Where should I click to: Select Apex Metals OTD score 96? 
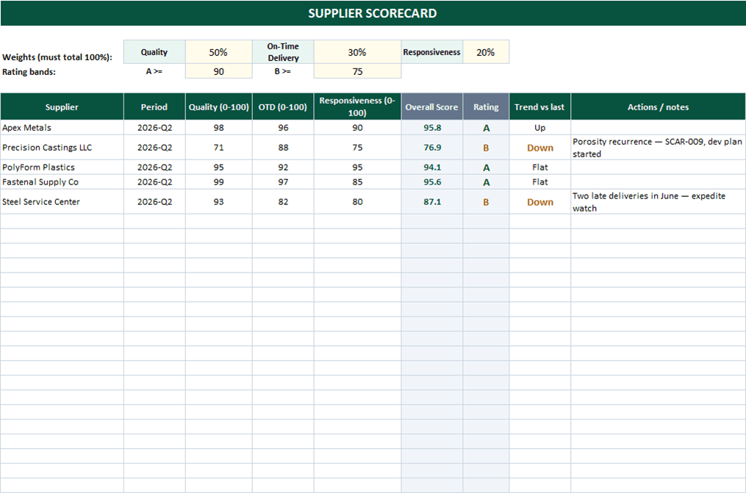click(283, 127)
